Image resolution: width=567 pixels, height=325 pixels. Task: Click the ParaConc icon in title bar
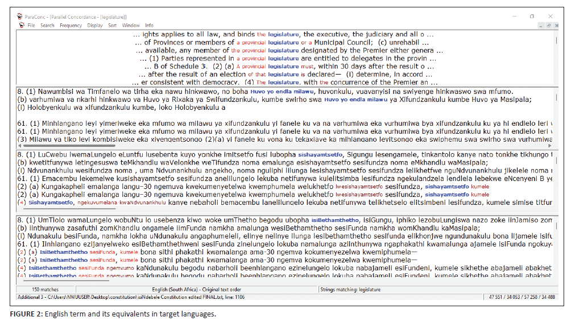(20, 17)
